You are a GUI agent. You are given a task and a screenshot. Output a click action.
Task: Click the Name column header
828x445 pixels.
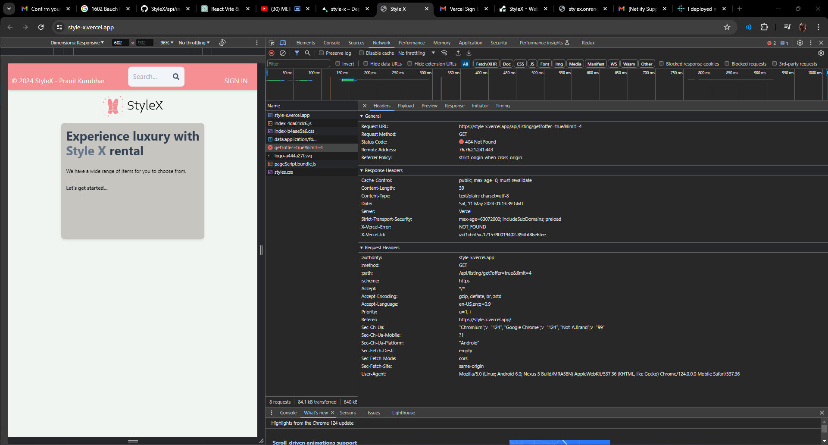click(x=312, y=106)
